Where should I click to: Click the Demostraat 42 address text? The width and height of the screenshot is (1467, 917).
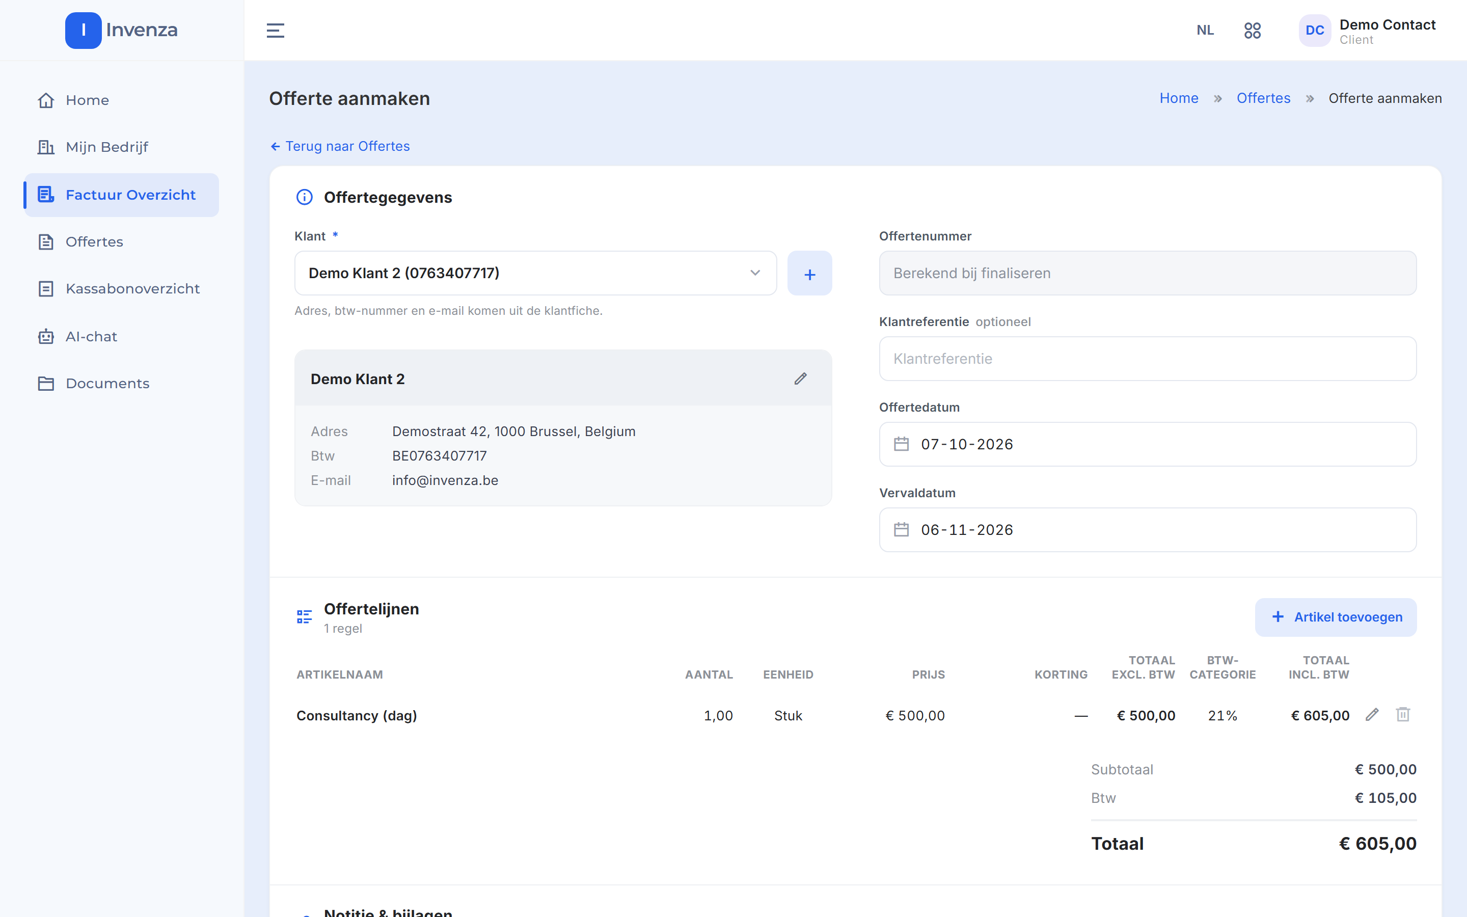[513, 431]
